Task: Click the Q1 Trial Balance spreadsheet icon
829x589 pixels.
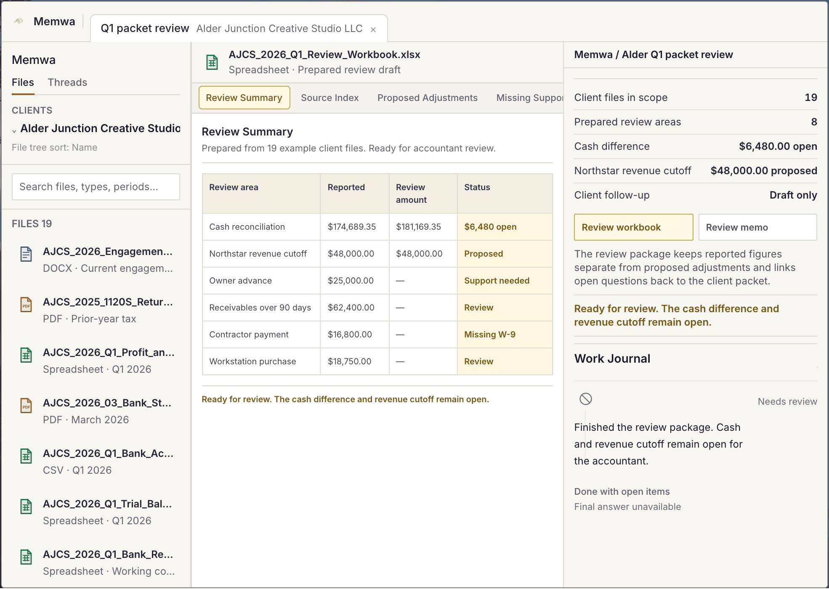Action: click(26, 507)
